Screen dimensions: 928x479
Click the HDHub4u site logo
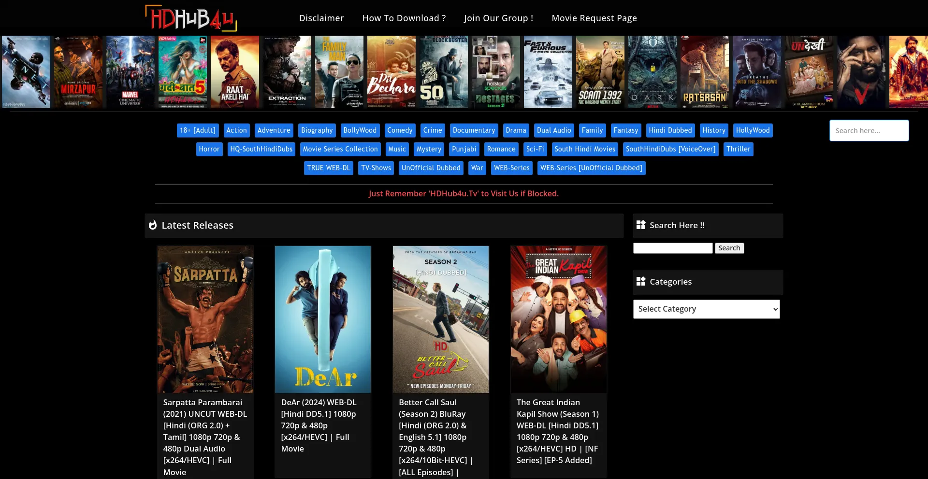(191, 18)
